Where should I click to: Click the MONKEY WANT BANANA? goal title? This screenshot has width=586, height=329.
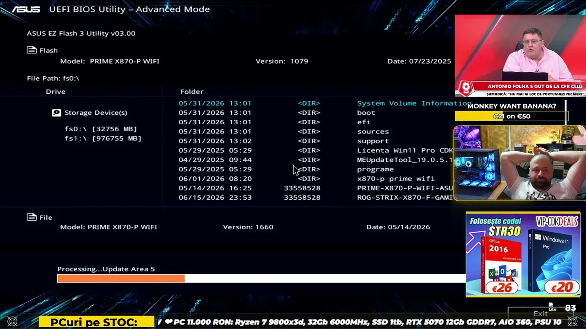(x=511, y=106)
